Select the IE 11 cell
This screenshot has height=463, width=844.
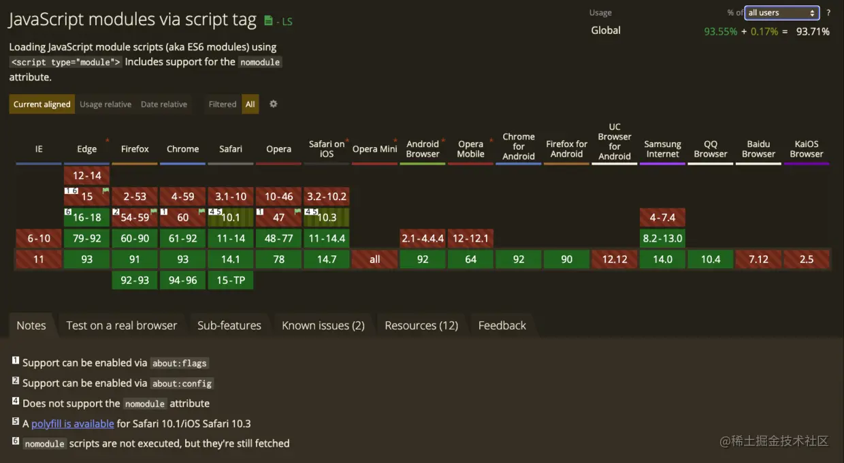pos(39,259)
